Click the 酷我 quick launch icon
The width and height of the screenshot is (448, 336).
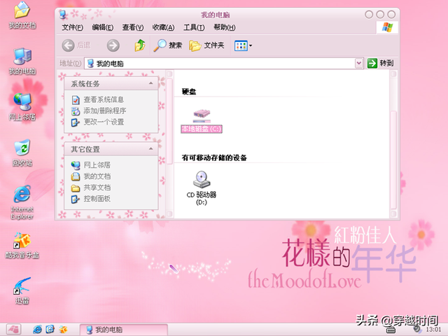pyautogui.click(x=63, y=330)
